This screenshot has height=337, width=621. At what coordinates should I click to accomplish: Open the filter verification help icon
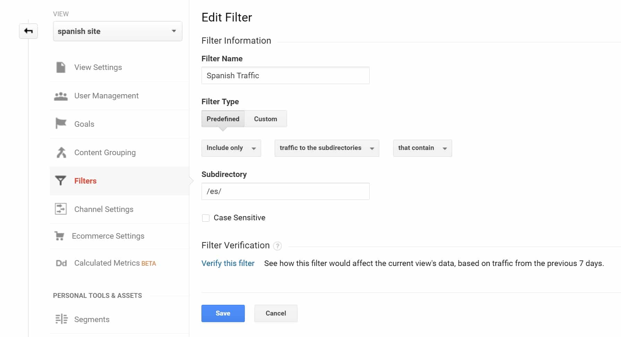pyautogui.click(x=277, y=246)
